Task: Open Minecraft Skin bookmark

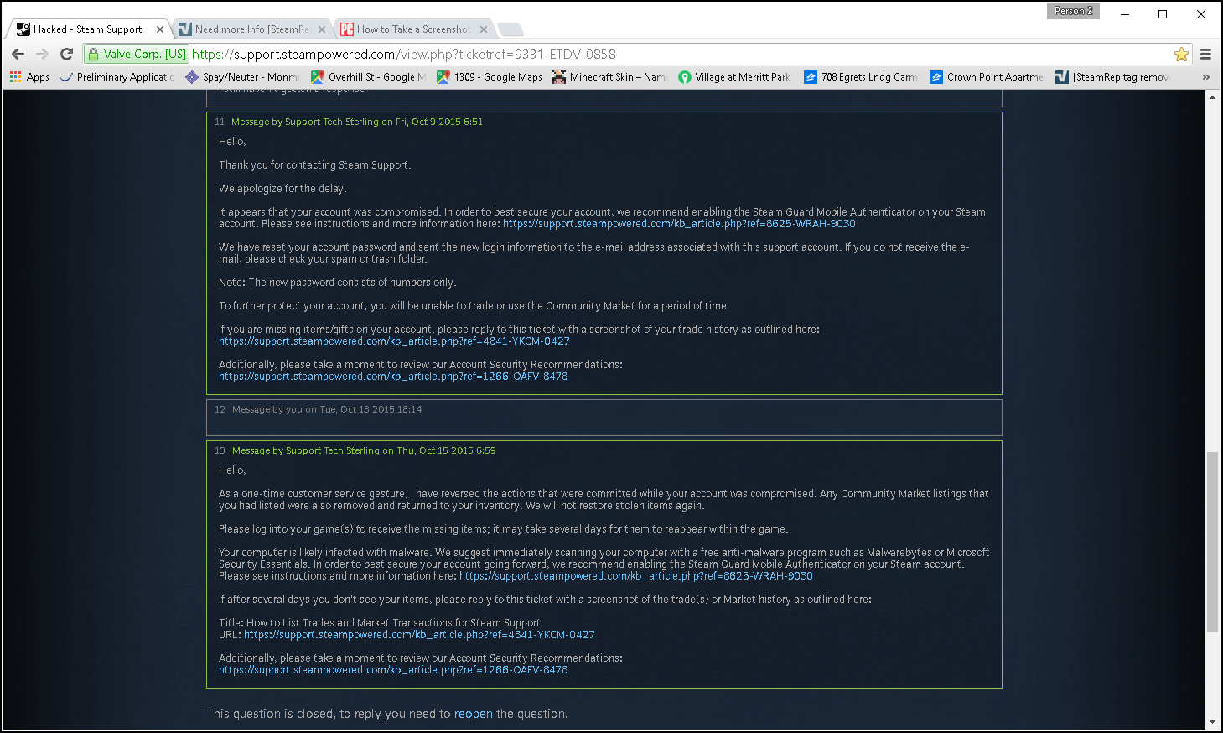Action: pyautogui.click(x=609, y=77)
